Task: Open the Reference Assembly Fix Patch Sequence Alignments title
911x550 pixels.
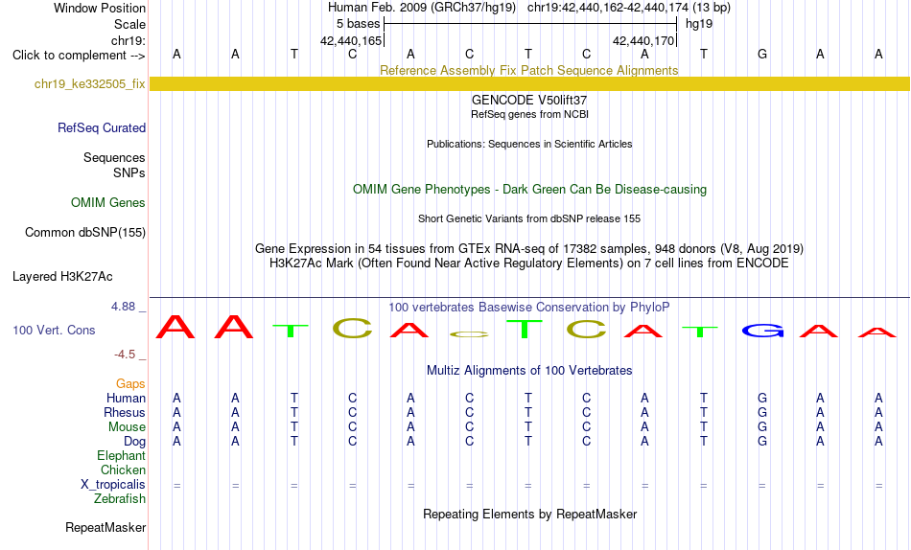Action: point(529,70)
